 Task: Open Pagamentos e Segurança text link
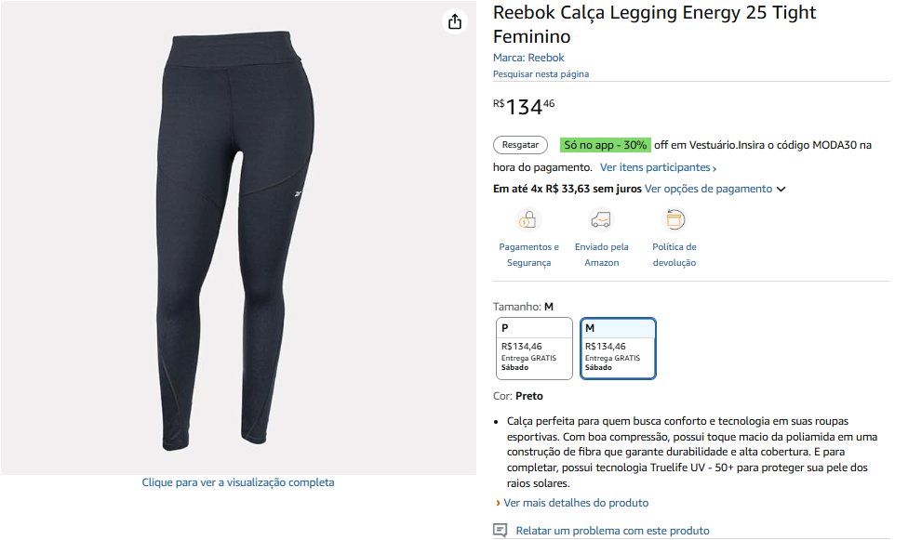coord(528,255)
